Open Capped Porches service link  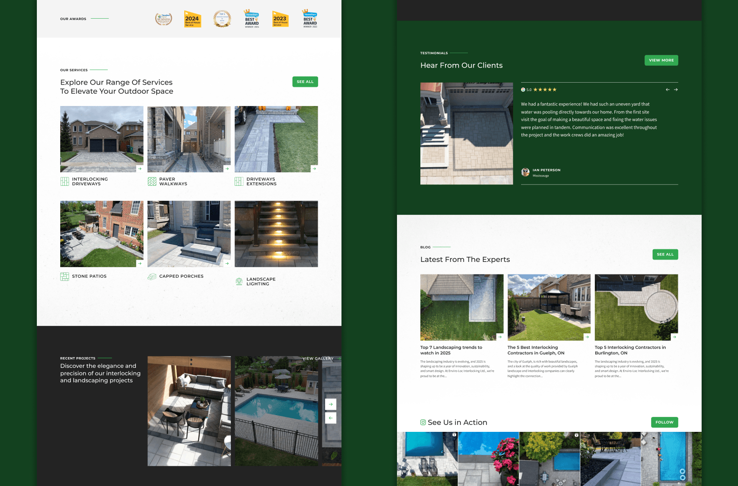pos(181,276)
